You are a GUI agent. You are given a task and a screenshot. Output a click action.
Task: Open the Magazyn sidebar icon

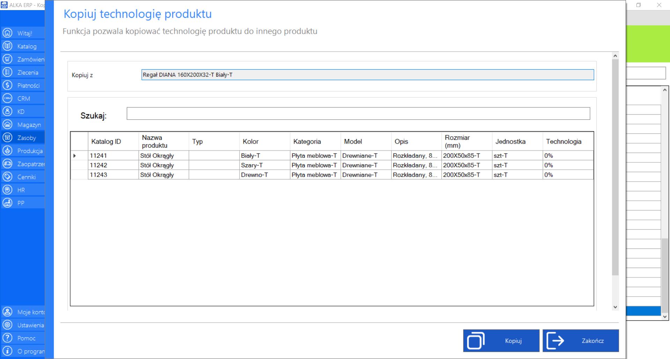click(7, 124)
